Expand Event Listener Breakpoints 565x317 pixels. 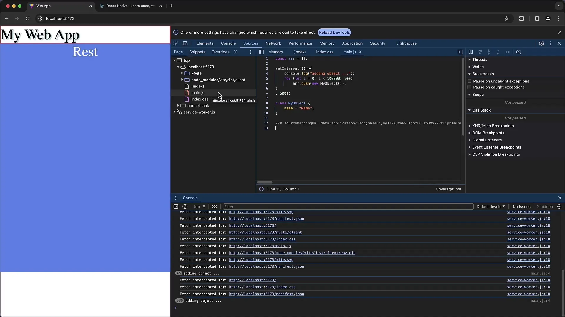point(496,147)
